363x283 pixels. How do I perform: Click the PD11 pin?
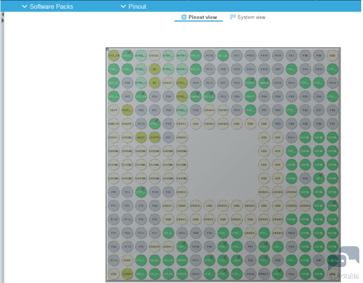pos(291,138)
